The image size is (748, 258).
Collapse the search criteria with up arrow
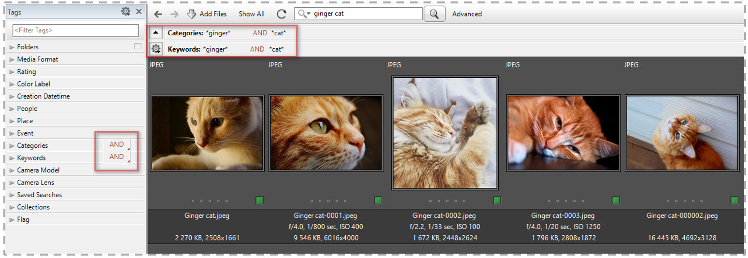coord(155,33)
